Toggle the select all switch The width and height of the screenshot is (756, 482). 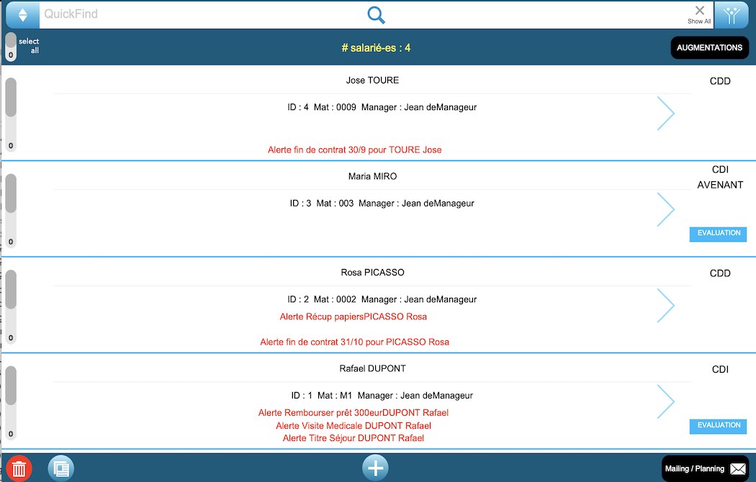[x=11, y=47]
